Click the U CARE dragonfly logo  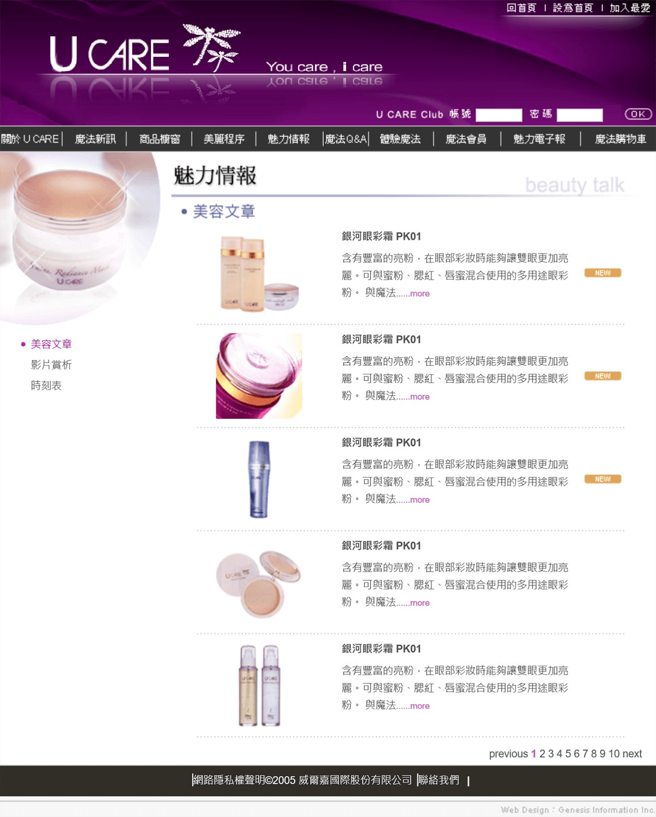pyautogui.click(x=145, y=48)
